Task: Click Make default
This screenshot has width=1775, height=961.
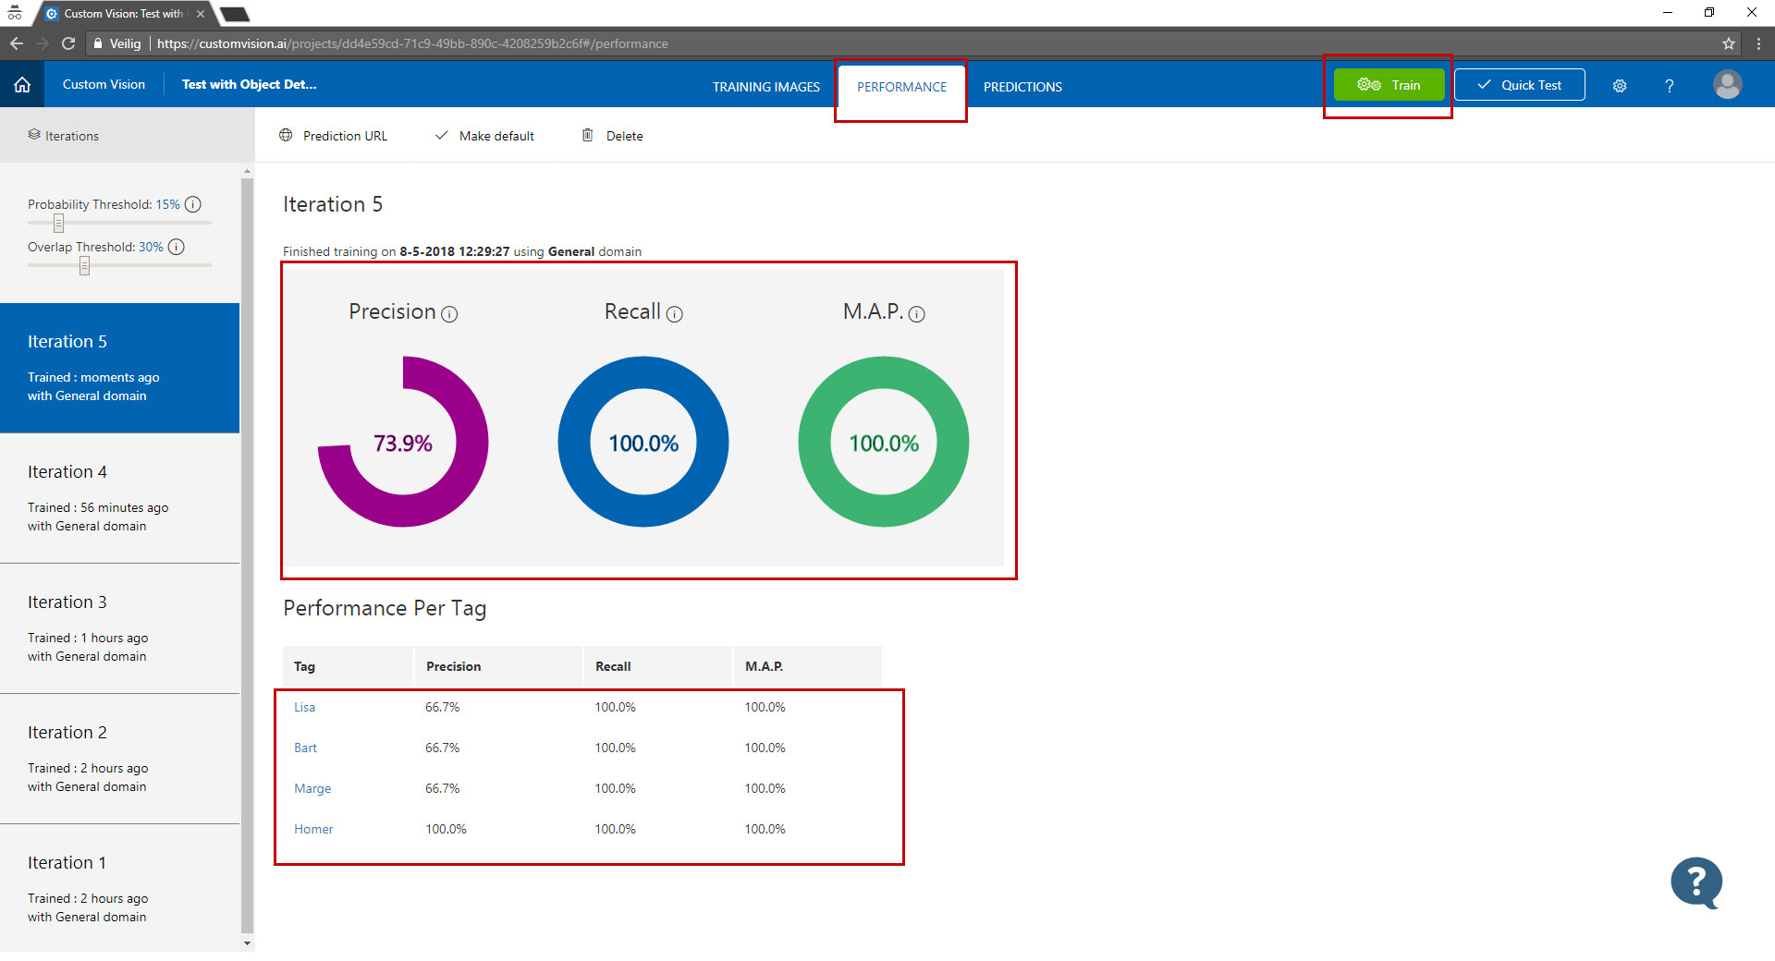Action: coord(484,136)
